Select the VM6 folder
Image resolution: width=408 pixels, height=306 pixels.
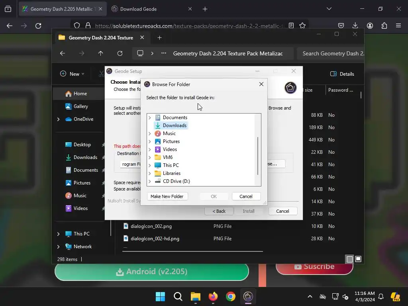168,157
